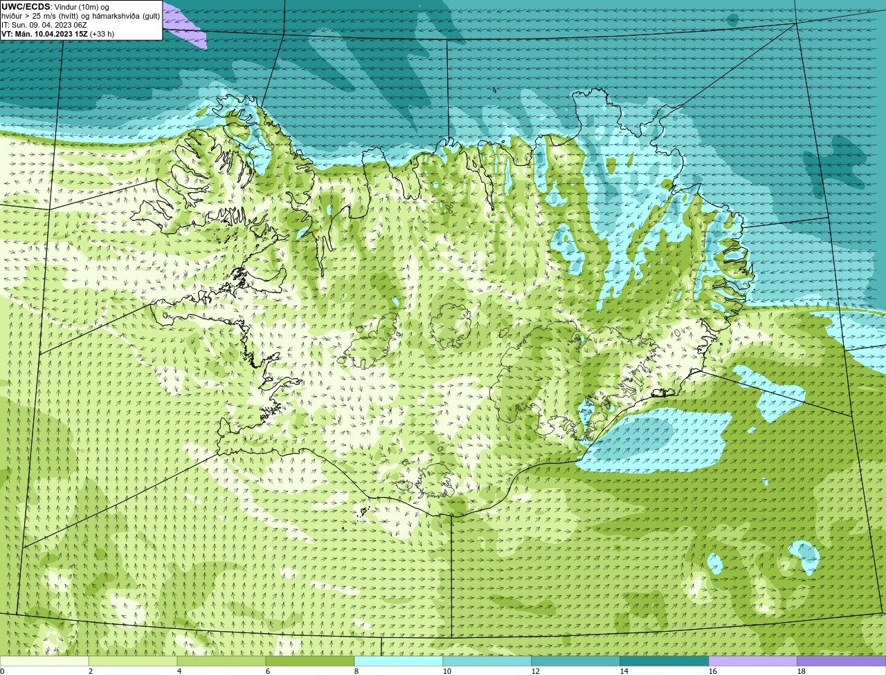Choose the 14–16 m/s dark teal legend swatch
This screenshot has height=676, width=886.
click(x=664, y=661)
